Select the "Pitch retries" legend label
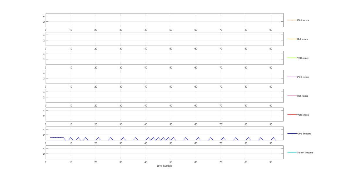This screenshot has height=179, width=352. coord(303,77)
